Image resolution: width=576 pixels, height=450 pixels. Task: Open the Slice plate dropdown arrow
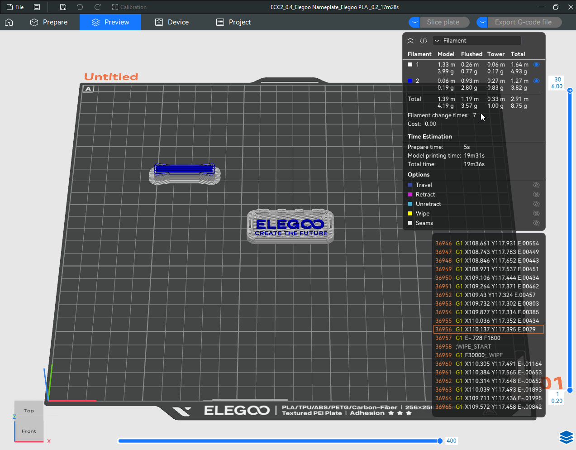(414, 22)
